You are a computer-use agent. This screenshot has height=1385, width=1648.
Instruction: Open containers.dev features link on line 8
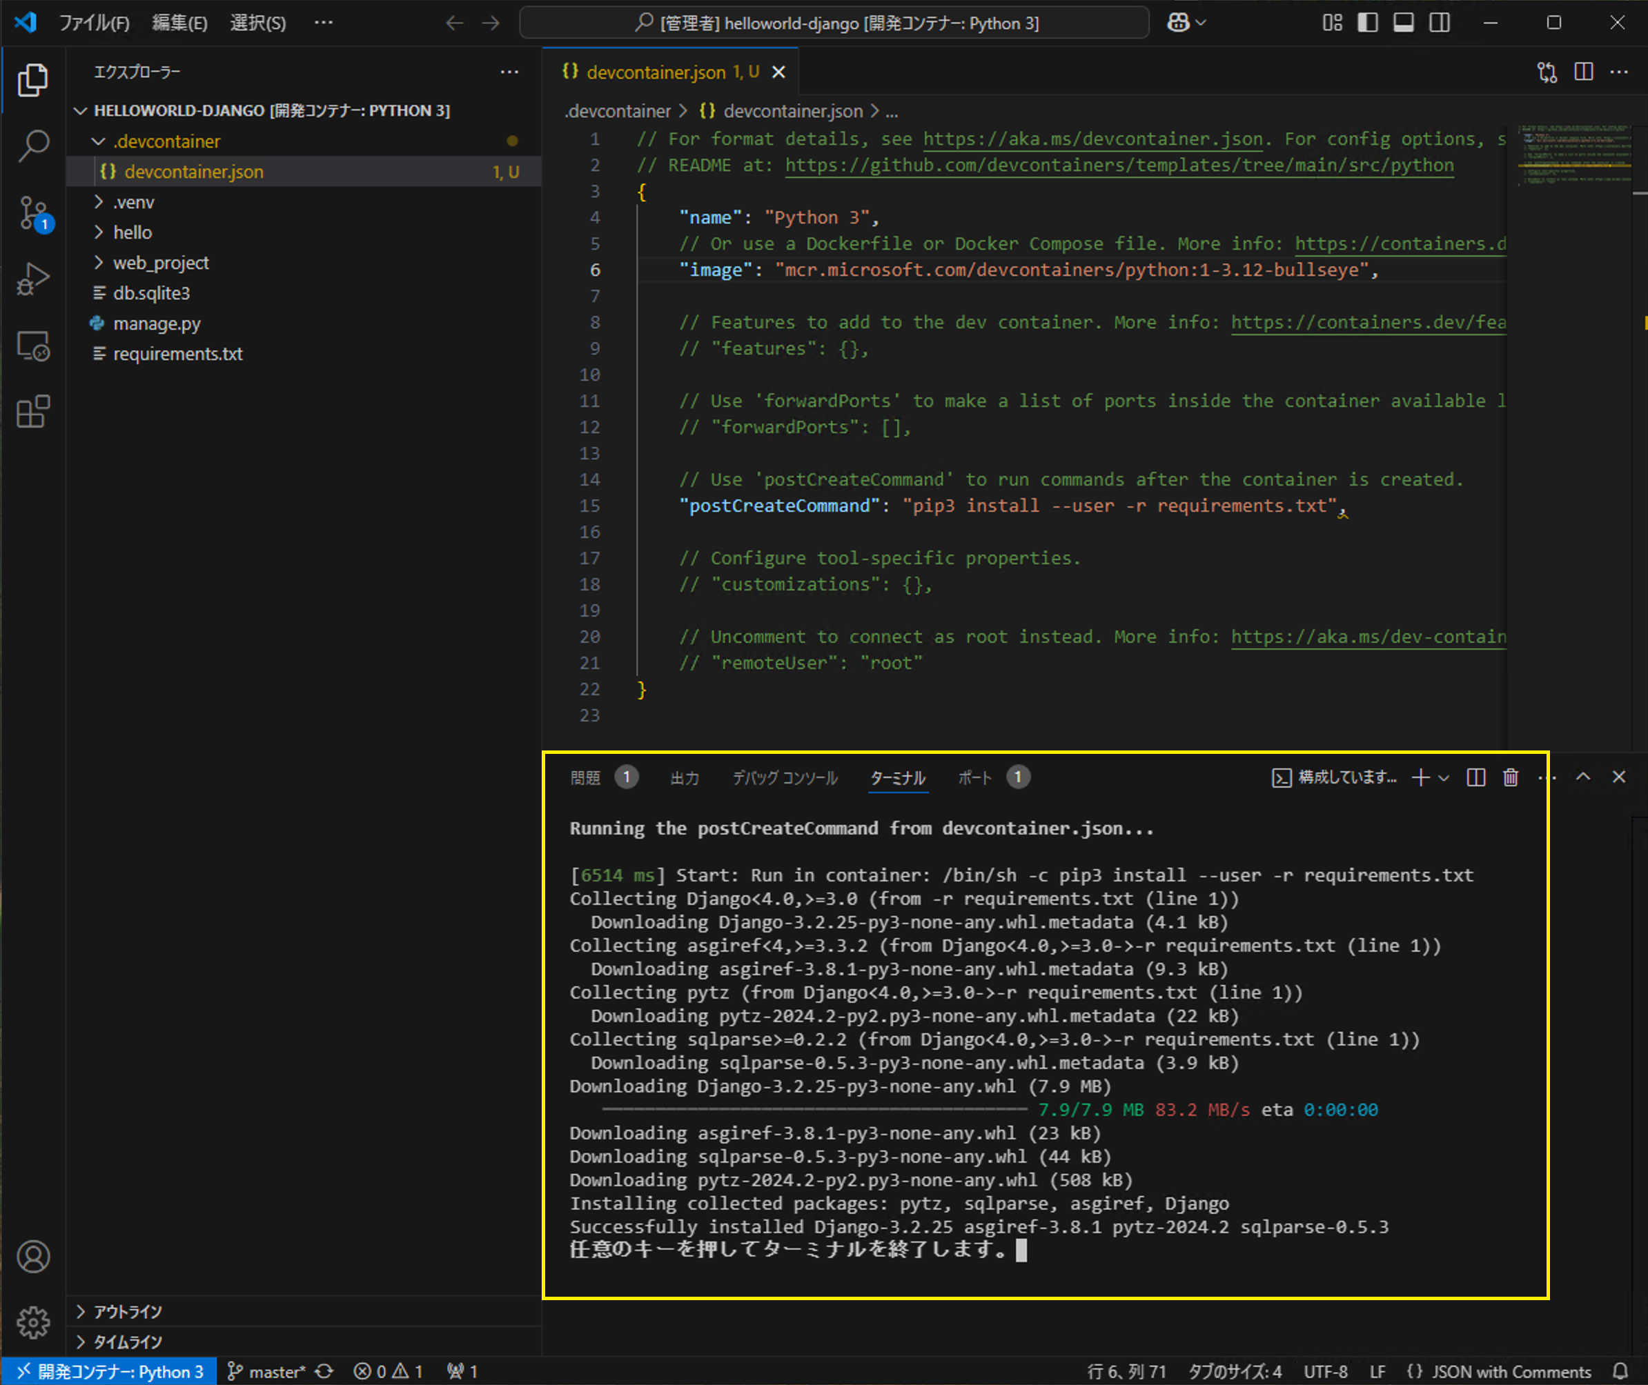point(1369,322)
